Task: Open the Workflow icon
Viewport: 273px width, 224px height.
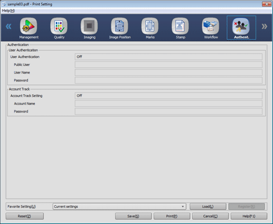Action: pos(211,26)
